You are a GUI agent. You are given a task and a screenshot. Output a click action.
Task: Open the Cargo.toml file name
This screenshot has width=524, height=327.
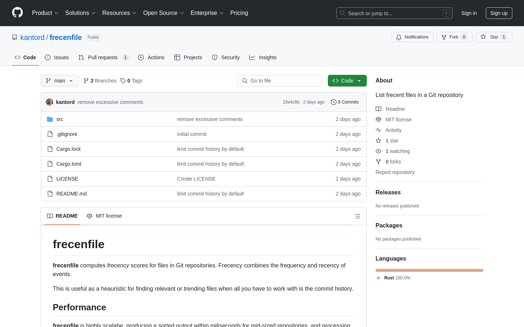coord(69,164)
